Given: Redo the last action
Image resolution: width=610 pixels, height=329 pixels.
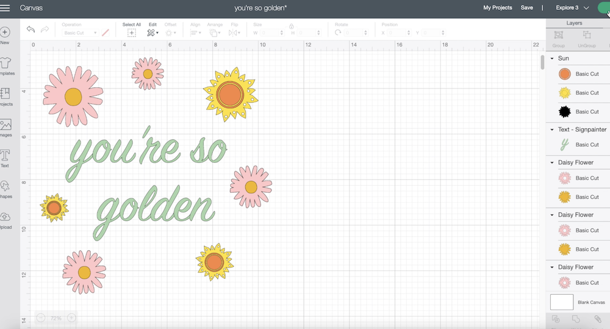Looking at the screenshot, I should 45,29.
